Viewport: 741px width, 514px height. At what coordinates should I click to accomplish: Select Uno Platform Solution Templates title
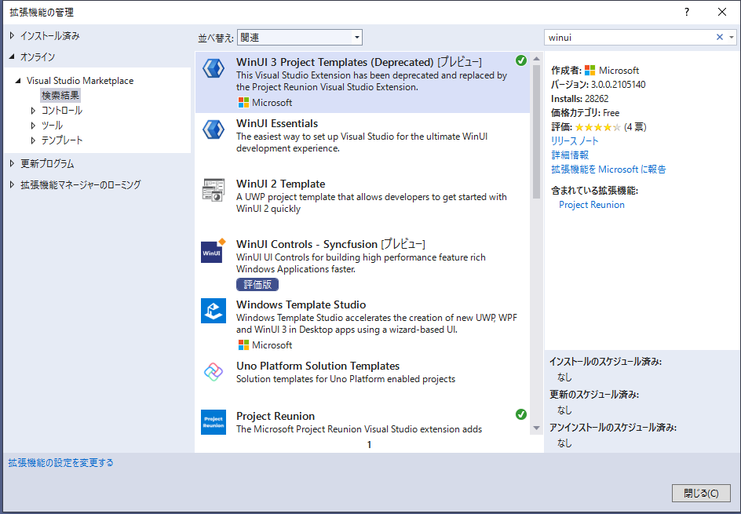(318, 366)
